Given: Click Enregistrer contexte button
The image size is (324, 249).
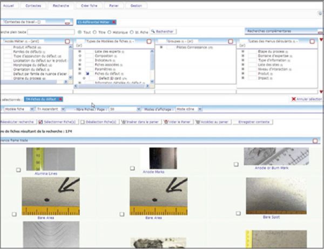Looking at the screenshot, I should [x=253, y=122].
